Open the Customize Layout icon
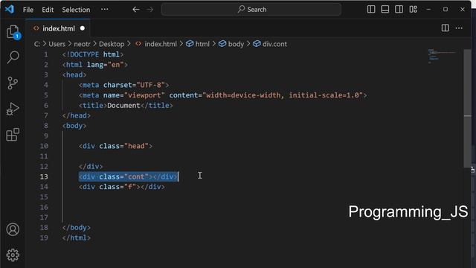 (414, 10)
